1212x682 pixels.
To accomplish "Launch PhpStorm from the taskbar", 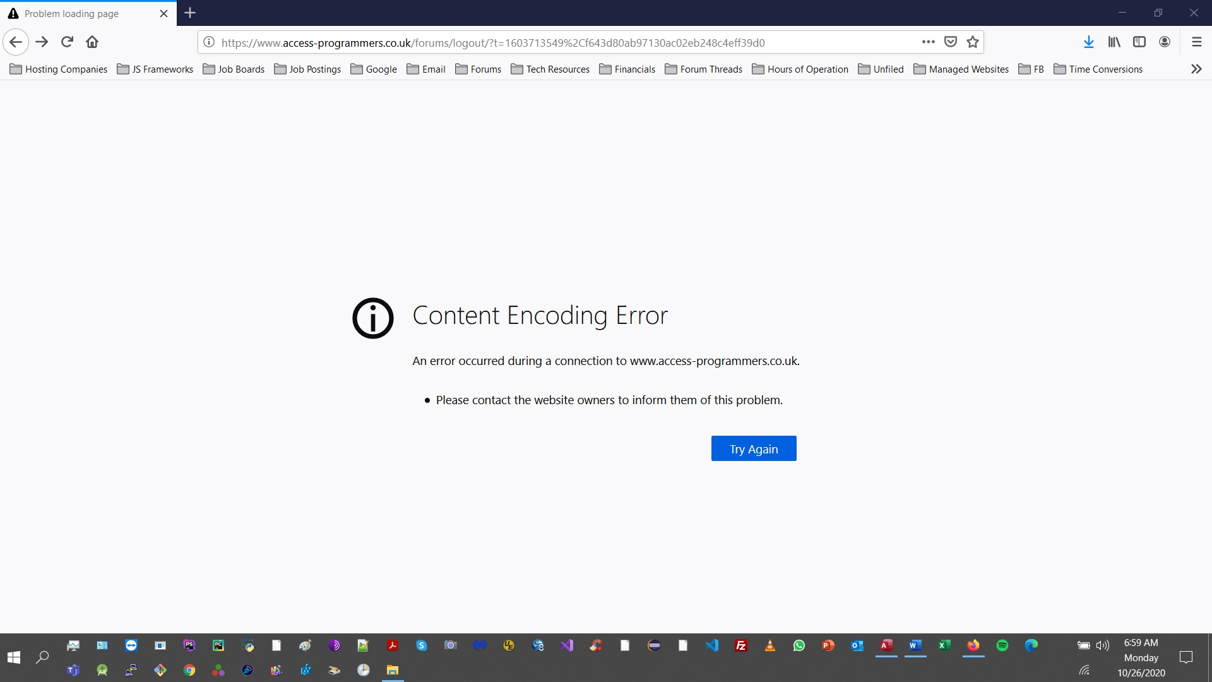I will [x=189, y=645].
